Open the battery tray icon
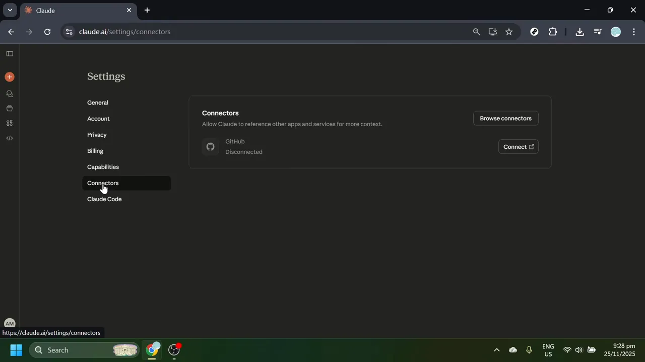This screenshot has width=645, height=362. click(592, 350)
